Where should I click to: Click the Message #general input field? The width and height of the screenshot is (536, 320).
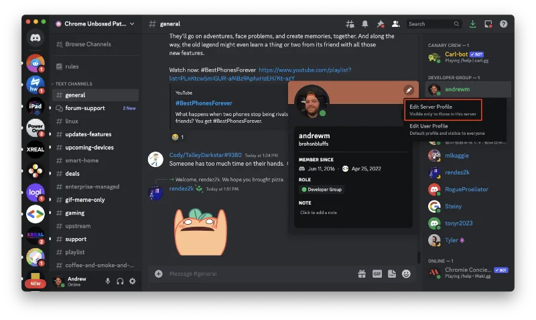(x=260, y=274)
